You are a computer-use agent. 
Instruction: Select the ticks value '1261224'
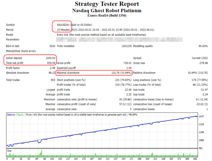pos(126,46)
